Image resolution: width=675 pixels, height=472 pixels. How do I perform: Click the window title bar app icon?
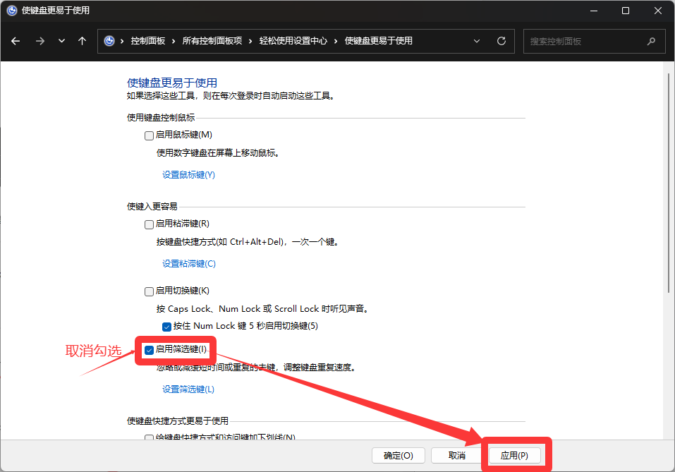pos(11,11)
